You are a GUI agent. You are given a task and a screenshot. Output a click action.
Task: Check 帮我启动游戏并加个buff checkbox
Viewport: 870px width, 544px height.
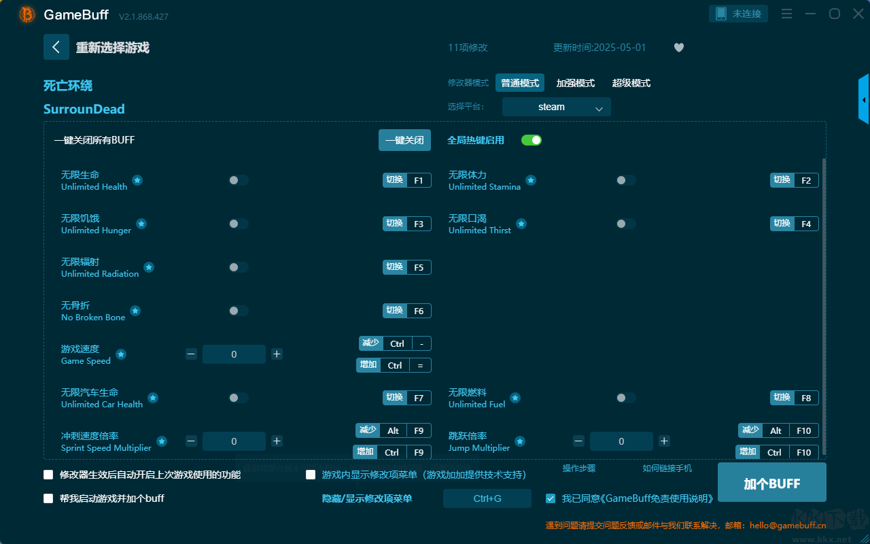pos(48,498)
